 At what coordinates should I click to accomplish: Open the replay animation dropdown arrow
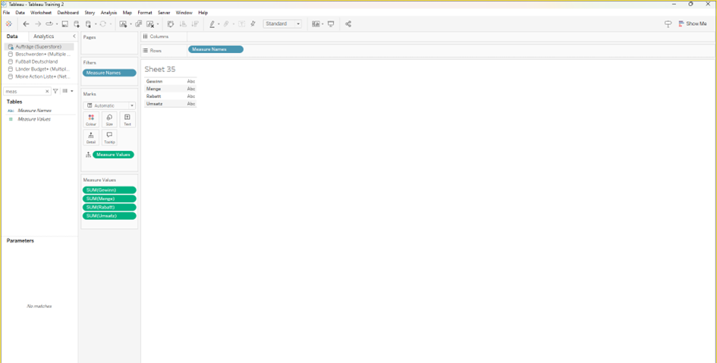[57, 23]
